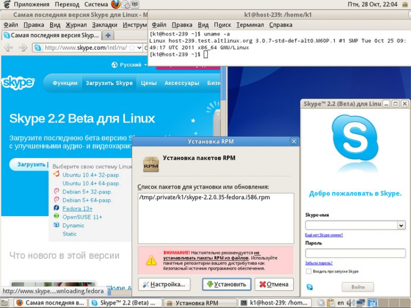Click the RPM package box icon
The height and width of the screenshot is (308, 411).
pyautogui.click(x=151, y=164)
